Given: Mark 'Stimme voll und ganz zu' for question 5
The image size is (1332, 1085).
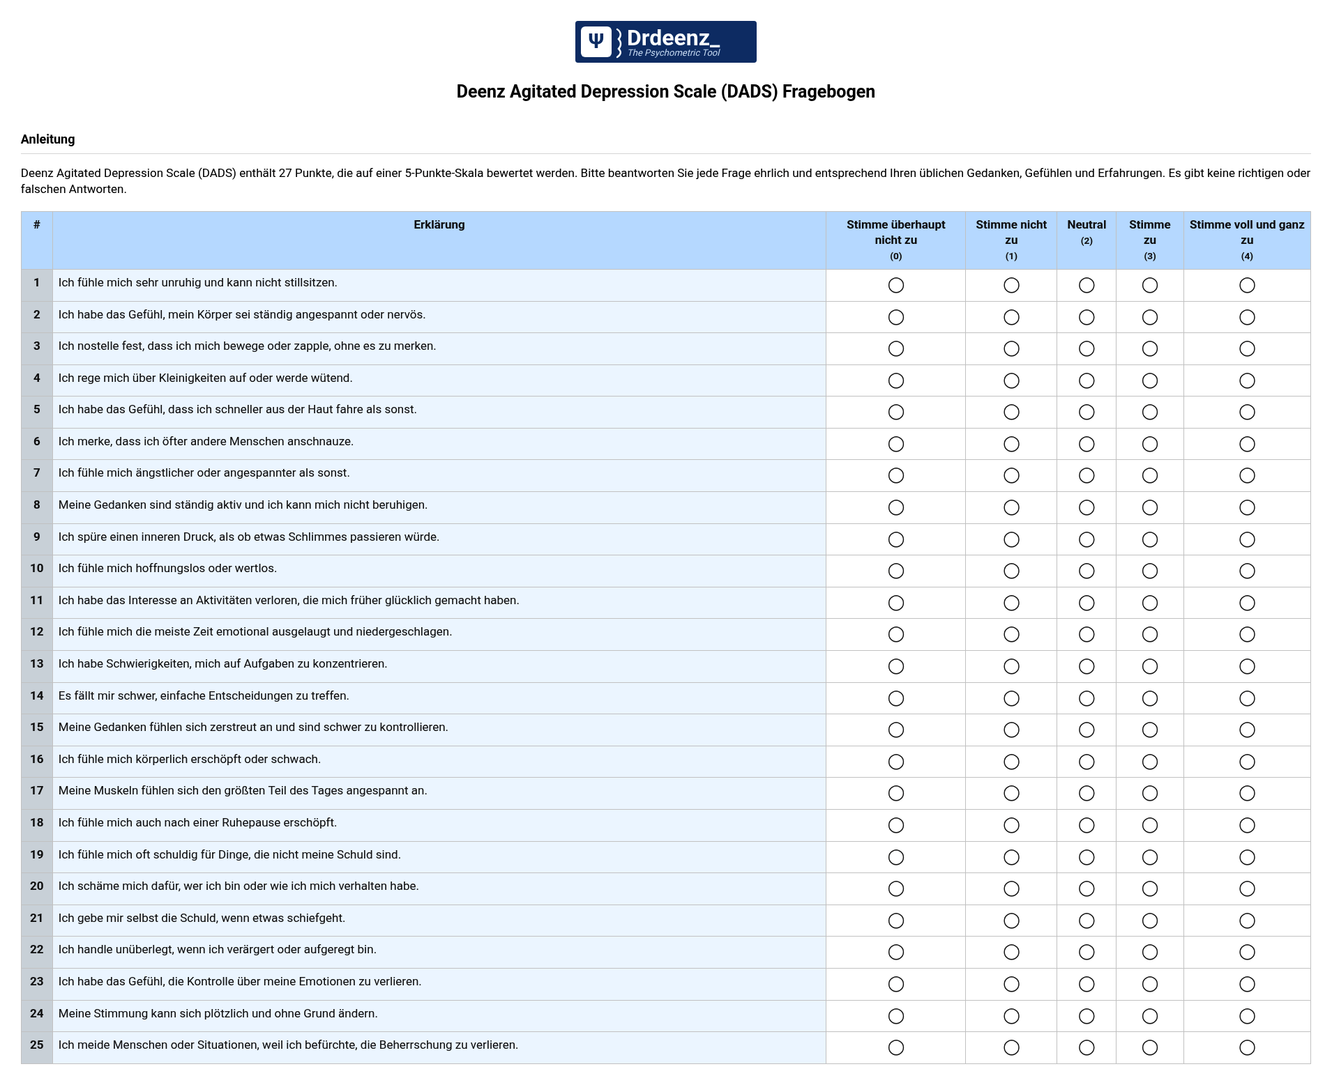Looking at the screenshot, I should 1247,413.
